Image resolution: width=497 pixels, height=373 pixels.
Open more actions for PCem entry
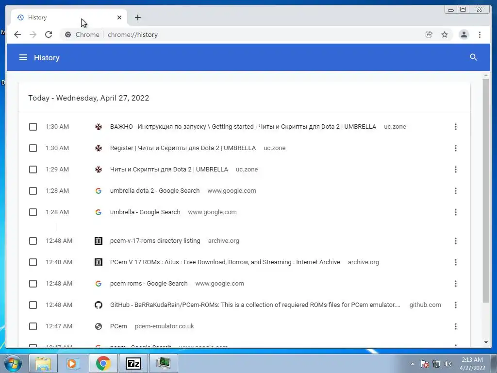[455, 326]
